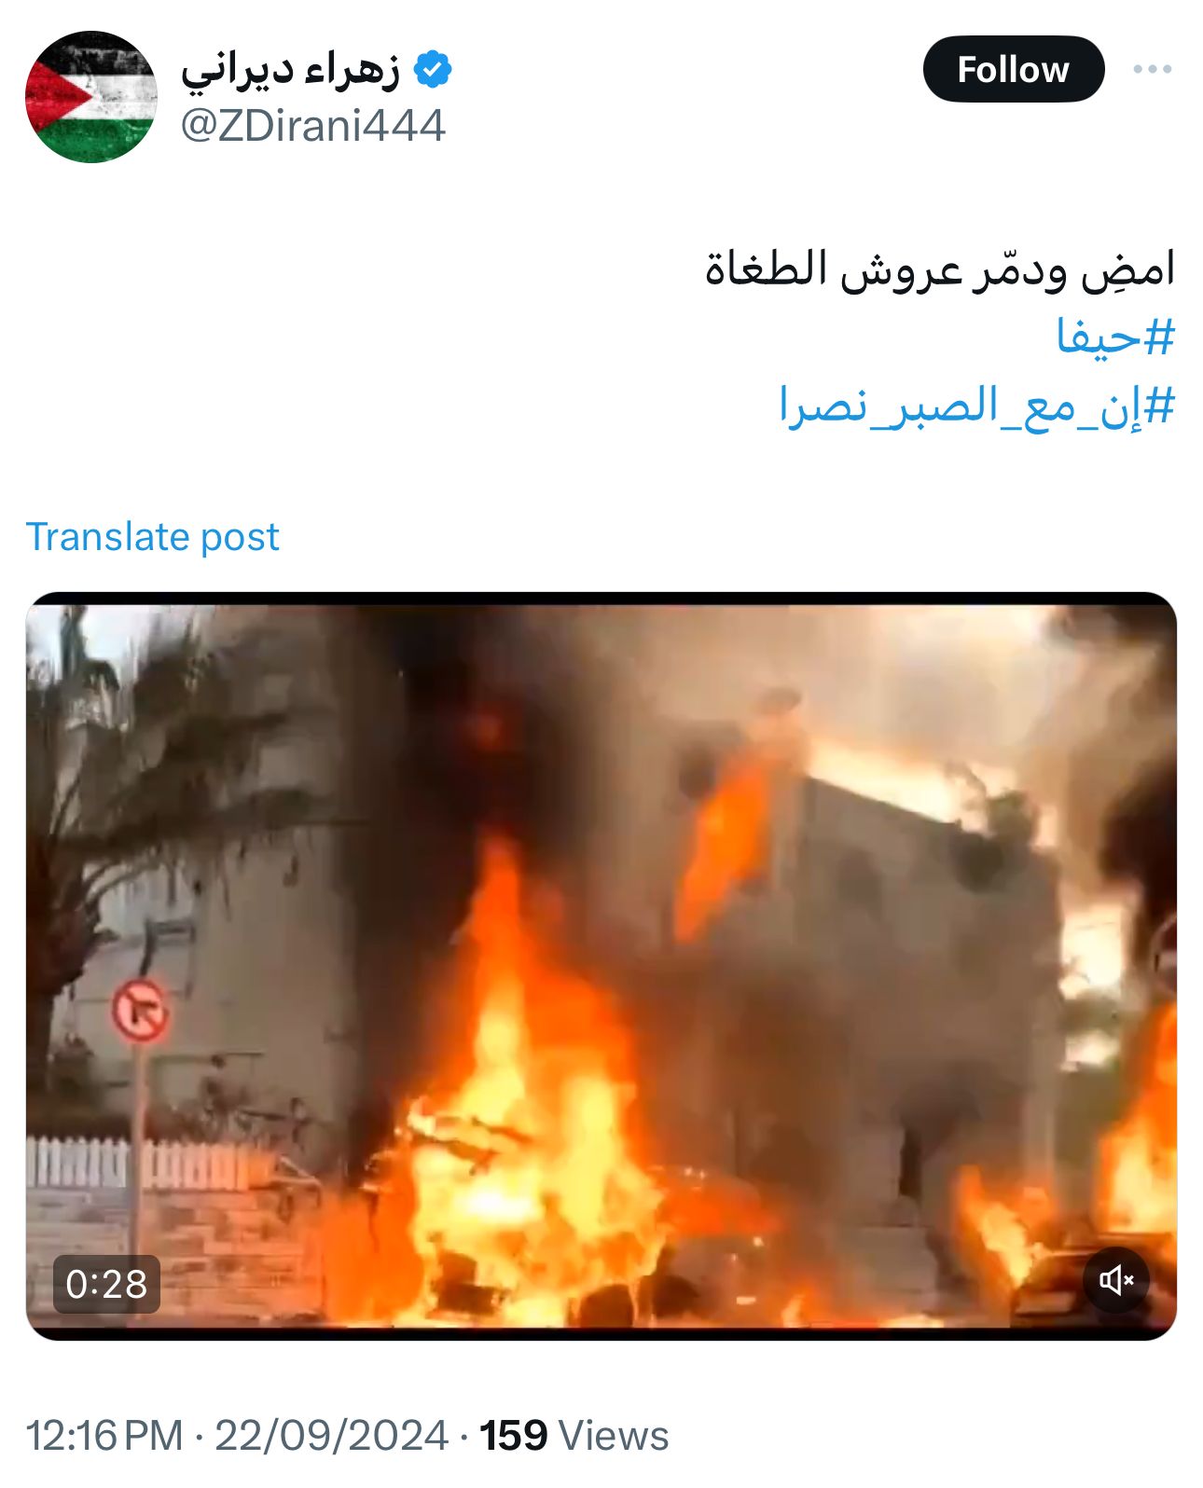This screenshot has width=1203, height=1488.
Task: Open the Palestinian flag profile avatar
Action: (x=91, y=97)
